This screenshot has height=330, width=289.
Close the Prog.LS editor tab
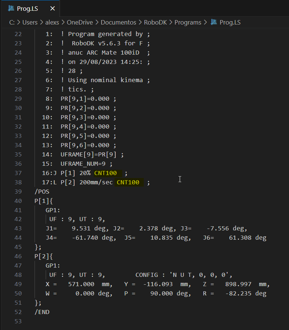53,9
